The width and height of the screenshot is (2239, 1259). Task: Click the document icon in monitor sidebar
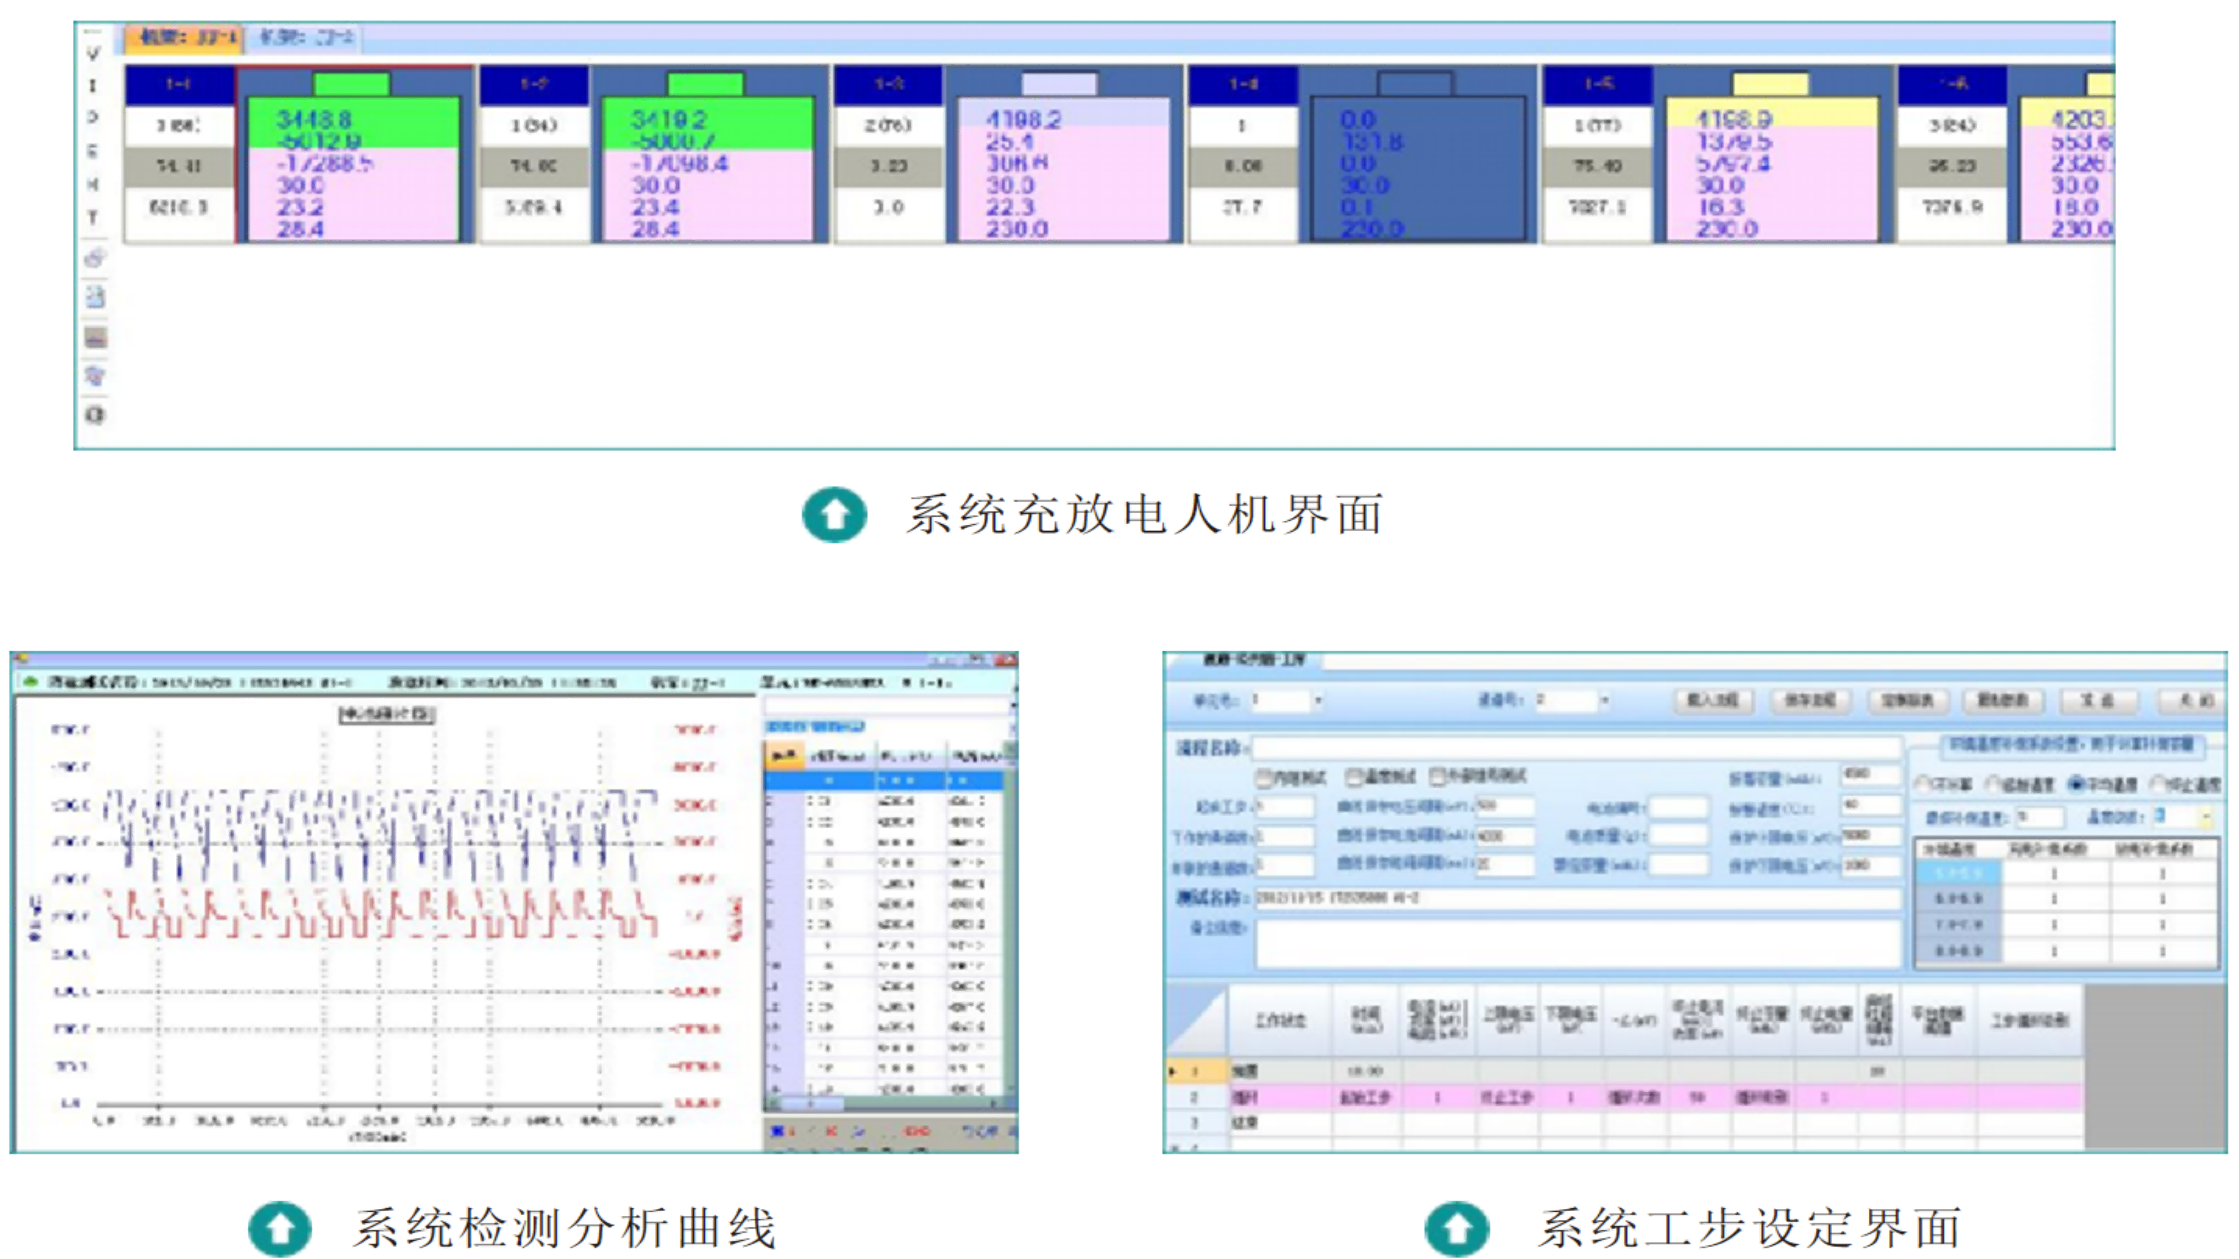click(95, 297)
